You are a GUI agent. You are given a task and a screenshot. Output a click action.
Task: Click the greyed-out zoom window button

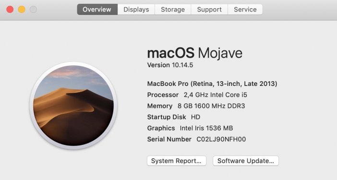(33, 10)
